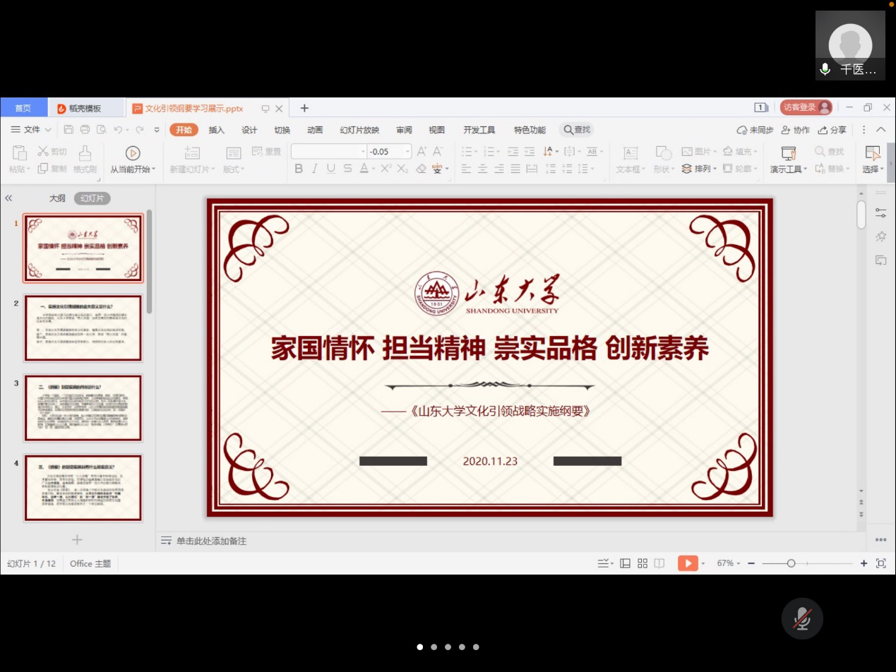Click the zoom out minus button
The width and height of the screenshot is (896, 672).
click(x=751, y=563)
